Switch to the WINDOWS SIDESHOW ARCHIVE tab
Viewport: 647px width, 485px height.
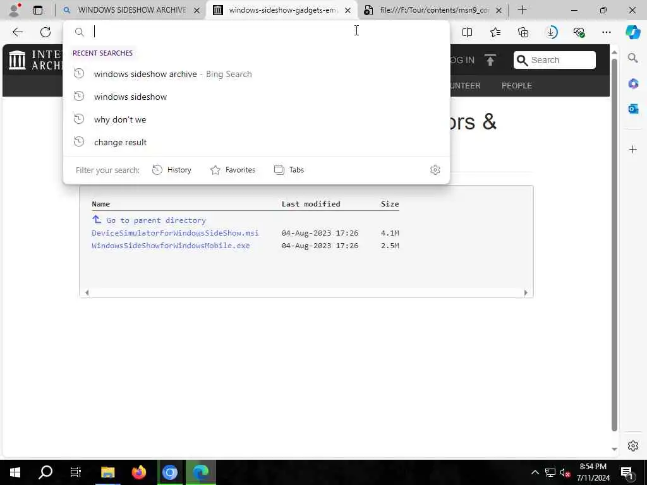[x=132, y=10]
